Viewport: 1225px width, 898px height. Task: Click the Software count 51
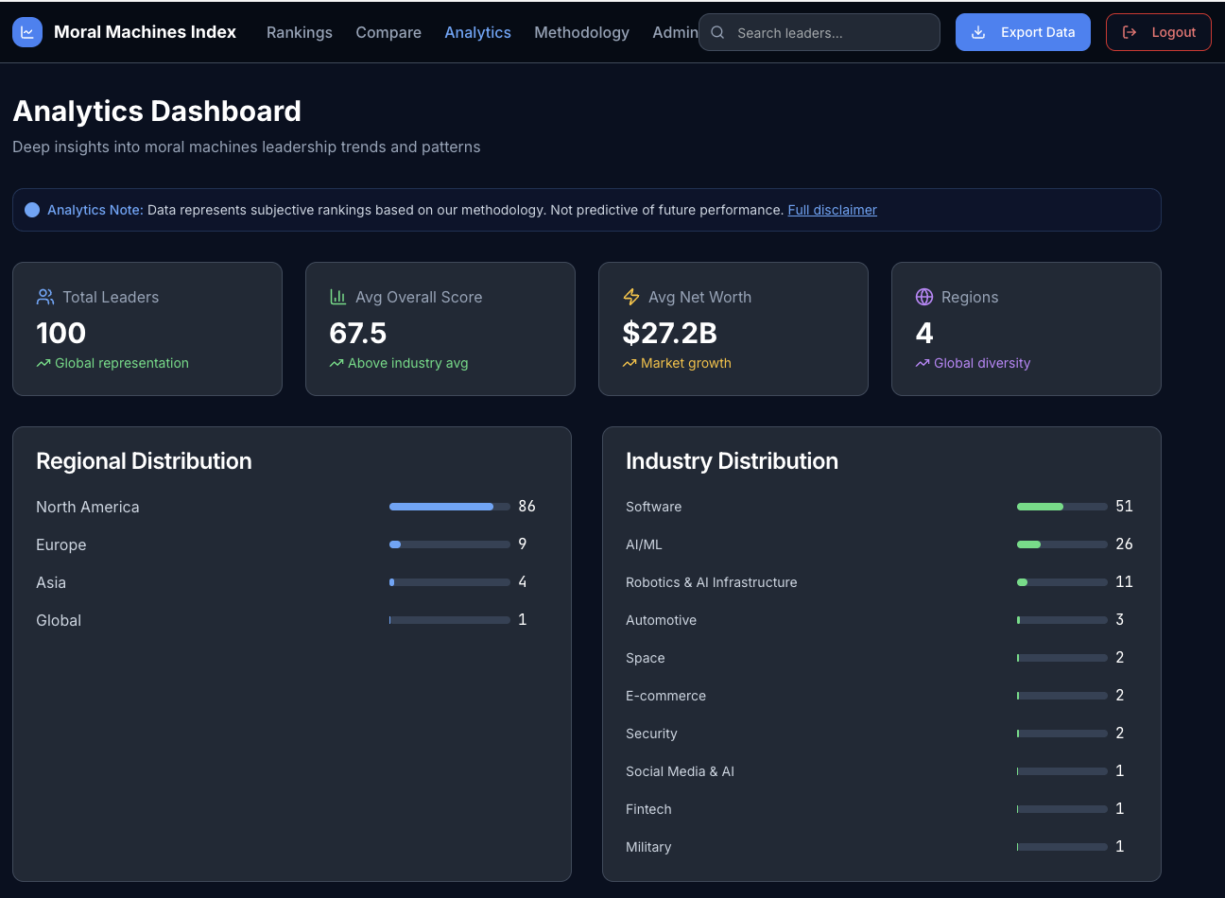point(1124,507)
